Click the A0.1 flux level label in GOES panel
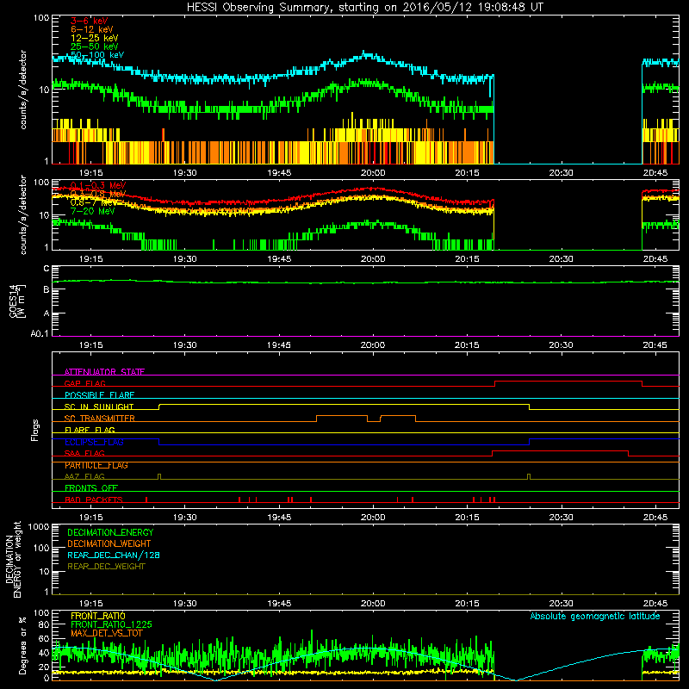 [40, 334]
